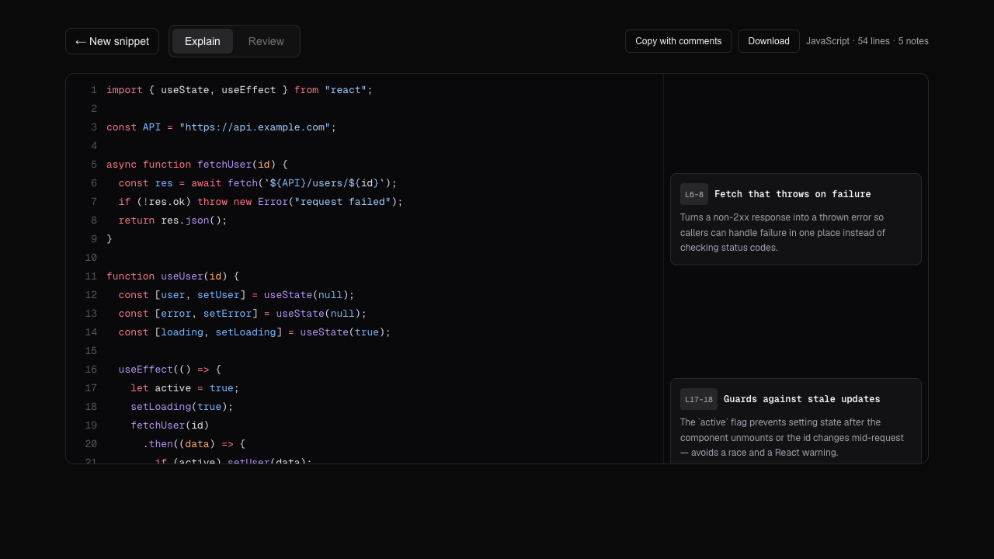Click the 'const [user, setUser]' line
Screen dimensions: 994x559
[x=236, y=295]
